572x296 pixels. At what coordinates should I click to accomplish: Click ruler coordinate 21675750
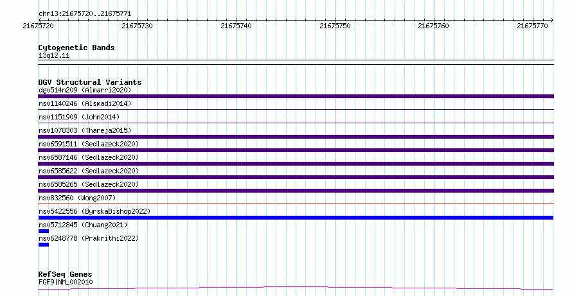pos(335,26)
